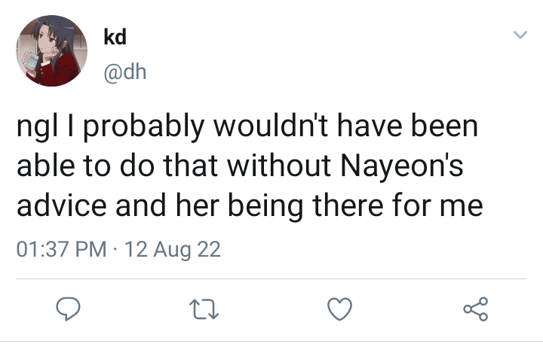Retweet this post with the arrows icon
The image size is (543, 350).
coord(204,309)
